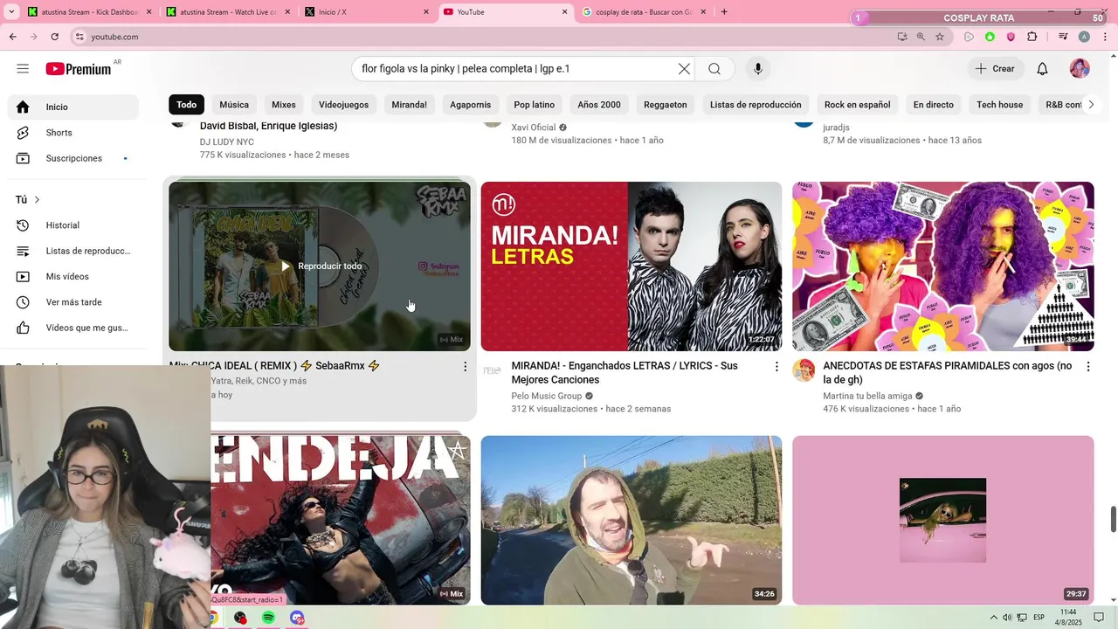
Task: Clear the search box with the X
Action: pyautogui.click(x=684, y=69)
